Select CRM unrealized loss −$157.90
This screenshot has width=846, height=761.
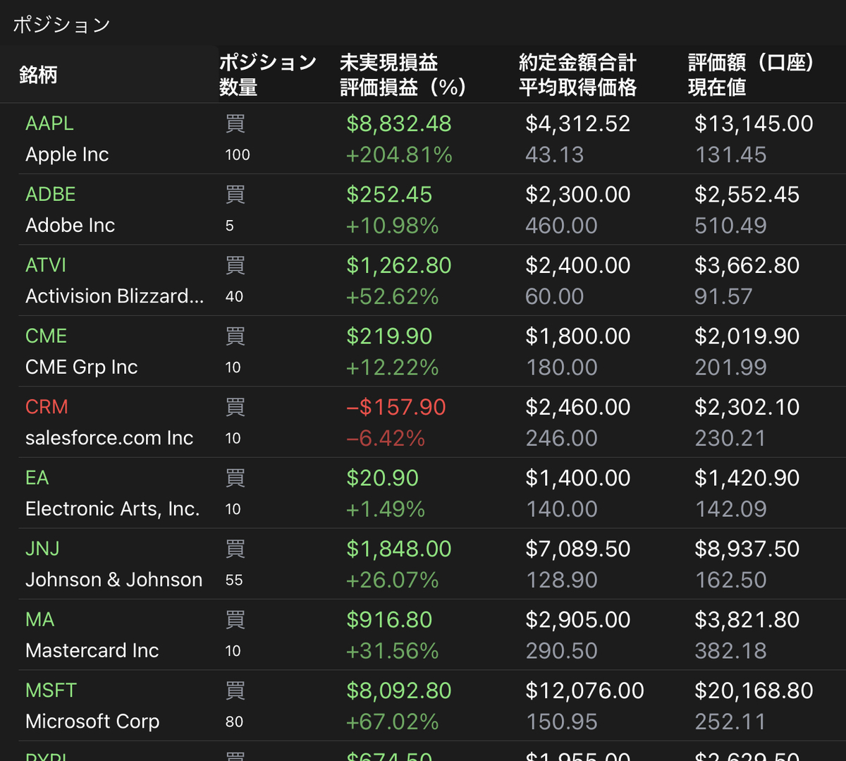[x=396, y=407]
